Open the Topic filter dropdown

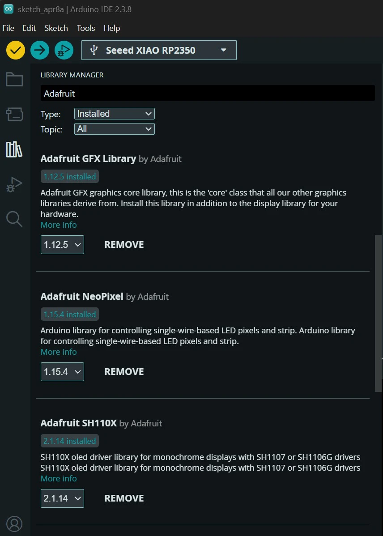[114, 128]
